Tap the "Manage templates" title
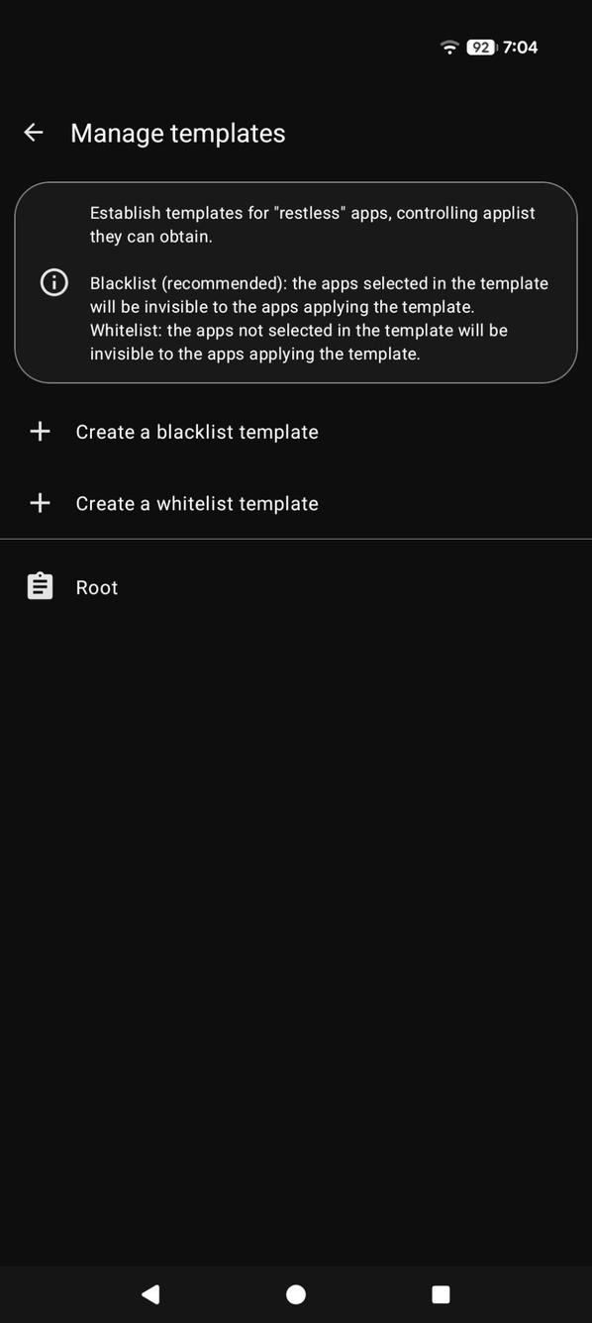Viewport: 592px width, 1323px height. tap(176, 133)
